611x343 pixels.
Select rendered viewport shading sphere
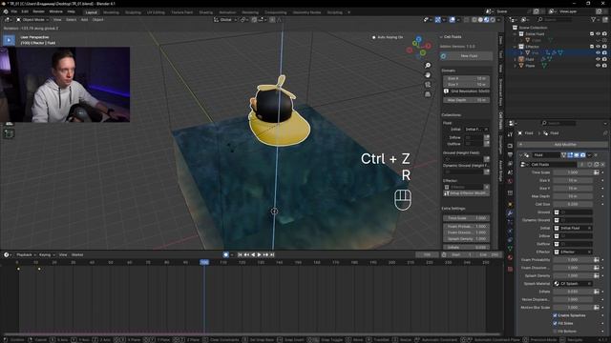[x=493, y=19]
